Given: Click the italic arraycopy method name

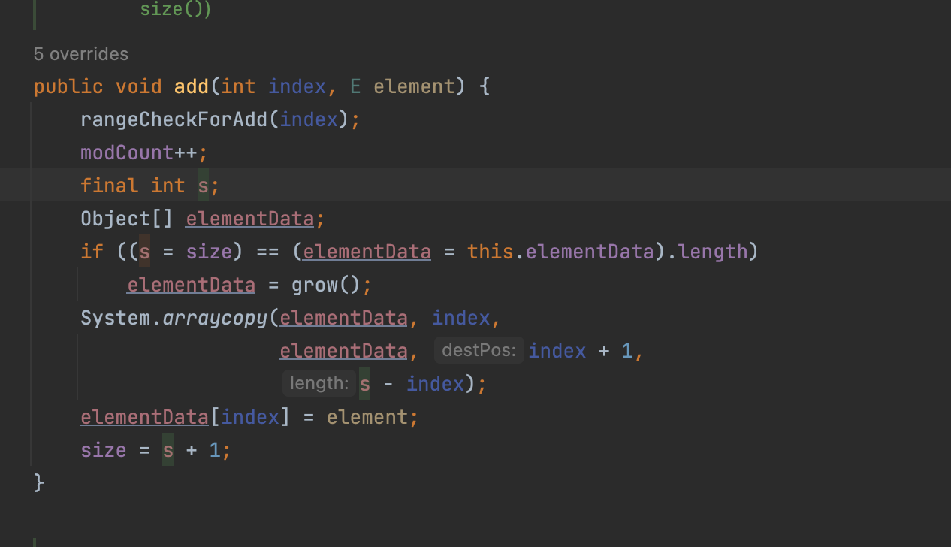Looking at the screenshot, I should (215, 318).
